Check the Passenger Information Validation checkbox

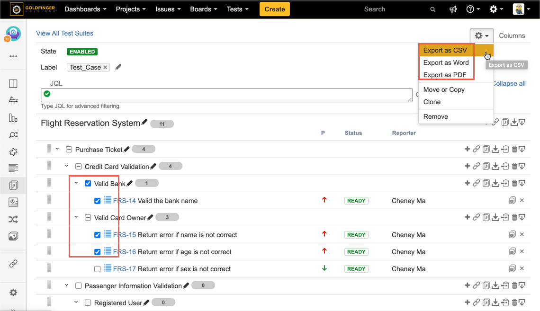(x=79, y=286)
